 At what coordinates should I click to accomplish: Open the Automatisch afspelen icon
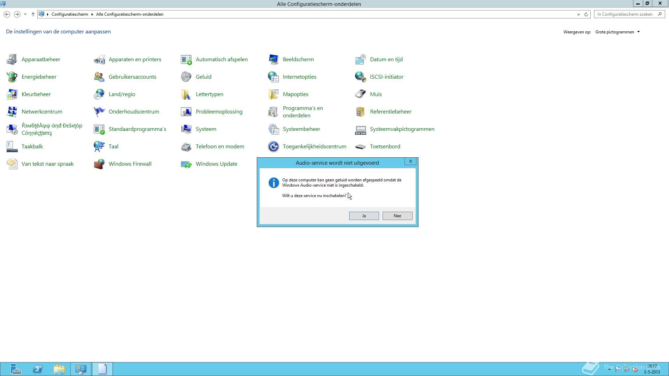click(x=186, y=60)
